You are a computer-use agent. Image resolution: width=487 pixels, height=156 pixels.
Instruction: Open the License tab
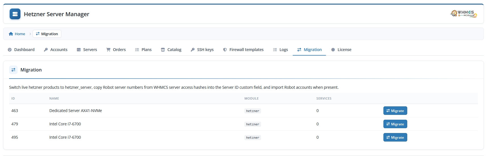point(341,50)
